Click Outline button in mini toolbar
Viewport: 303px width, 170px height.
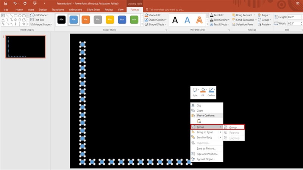[x=211, y=92]
